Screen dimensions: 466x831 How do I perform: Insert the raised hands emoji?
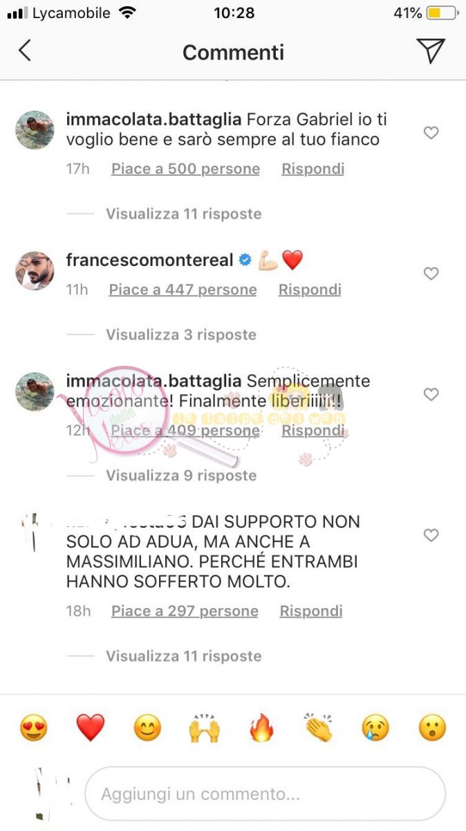[x=204, y=728]
